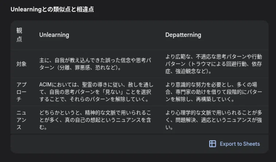Click the Export to Sheets link
276x162 pixels.
tap(240, 144)
